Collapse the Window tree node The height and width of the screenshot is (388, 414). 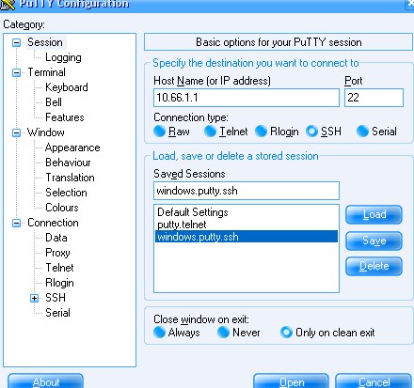[x=16, y=132]
